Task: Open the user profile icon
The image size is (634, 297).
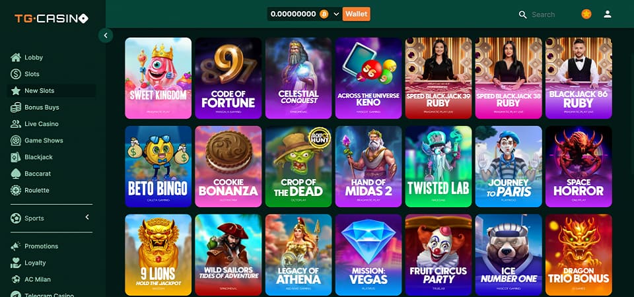Action: (x=608, y=14)
